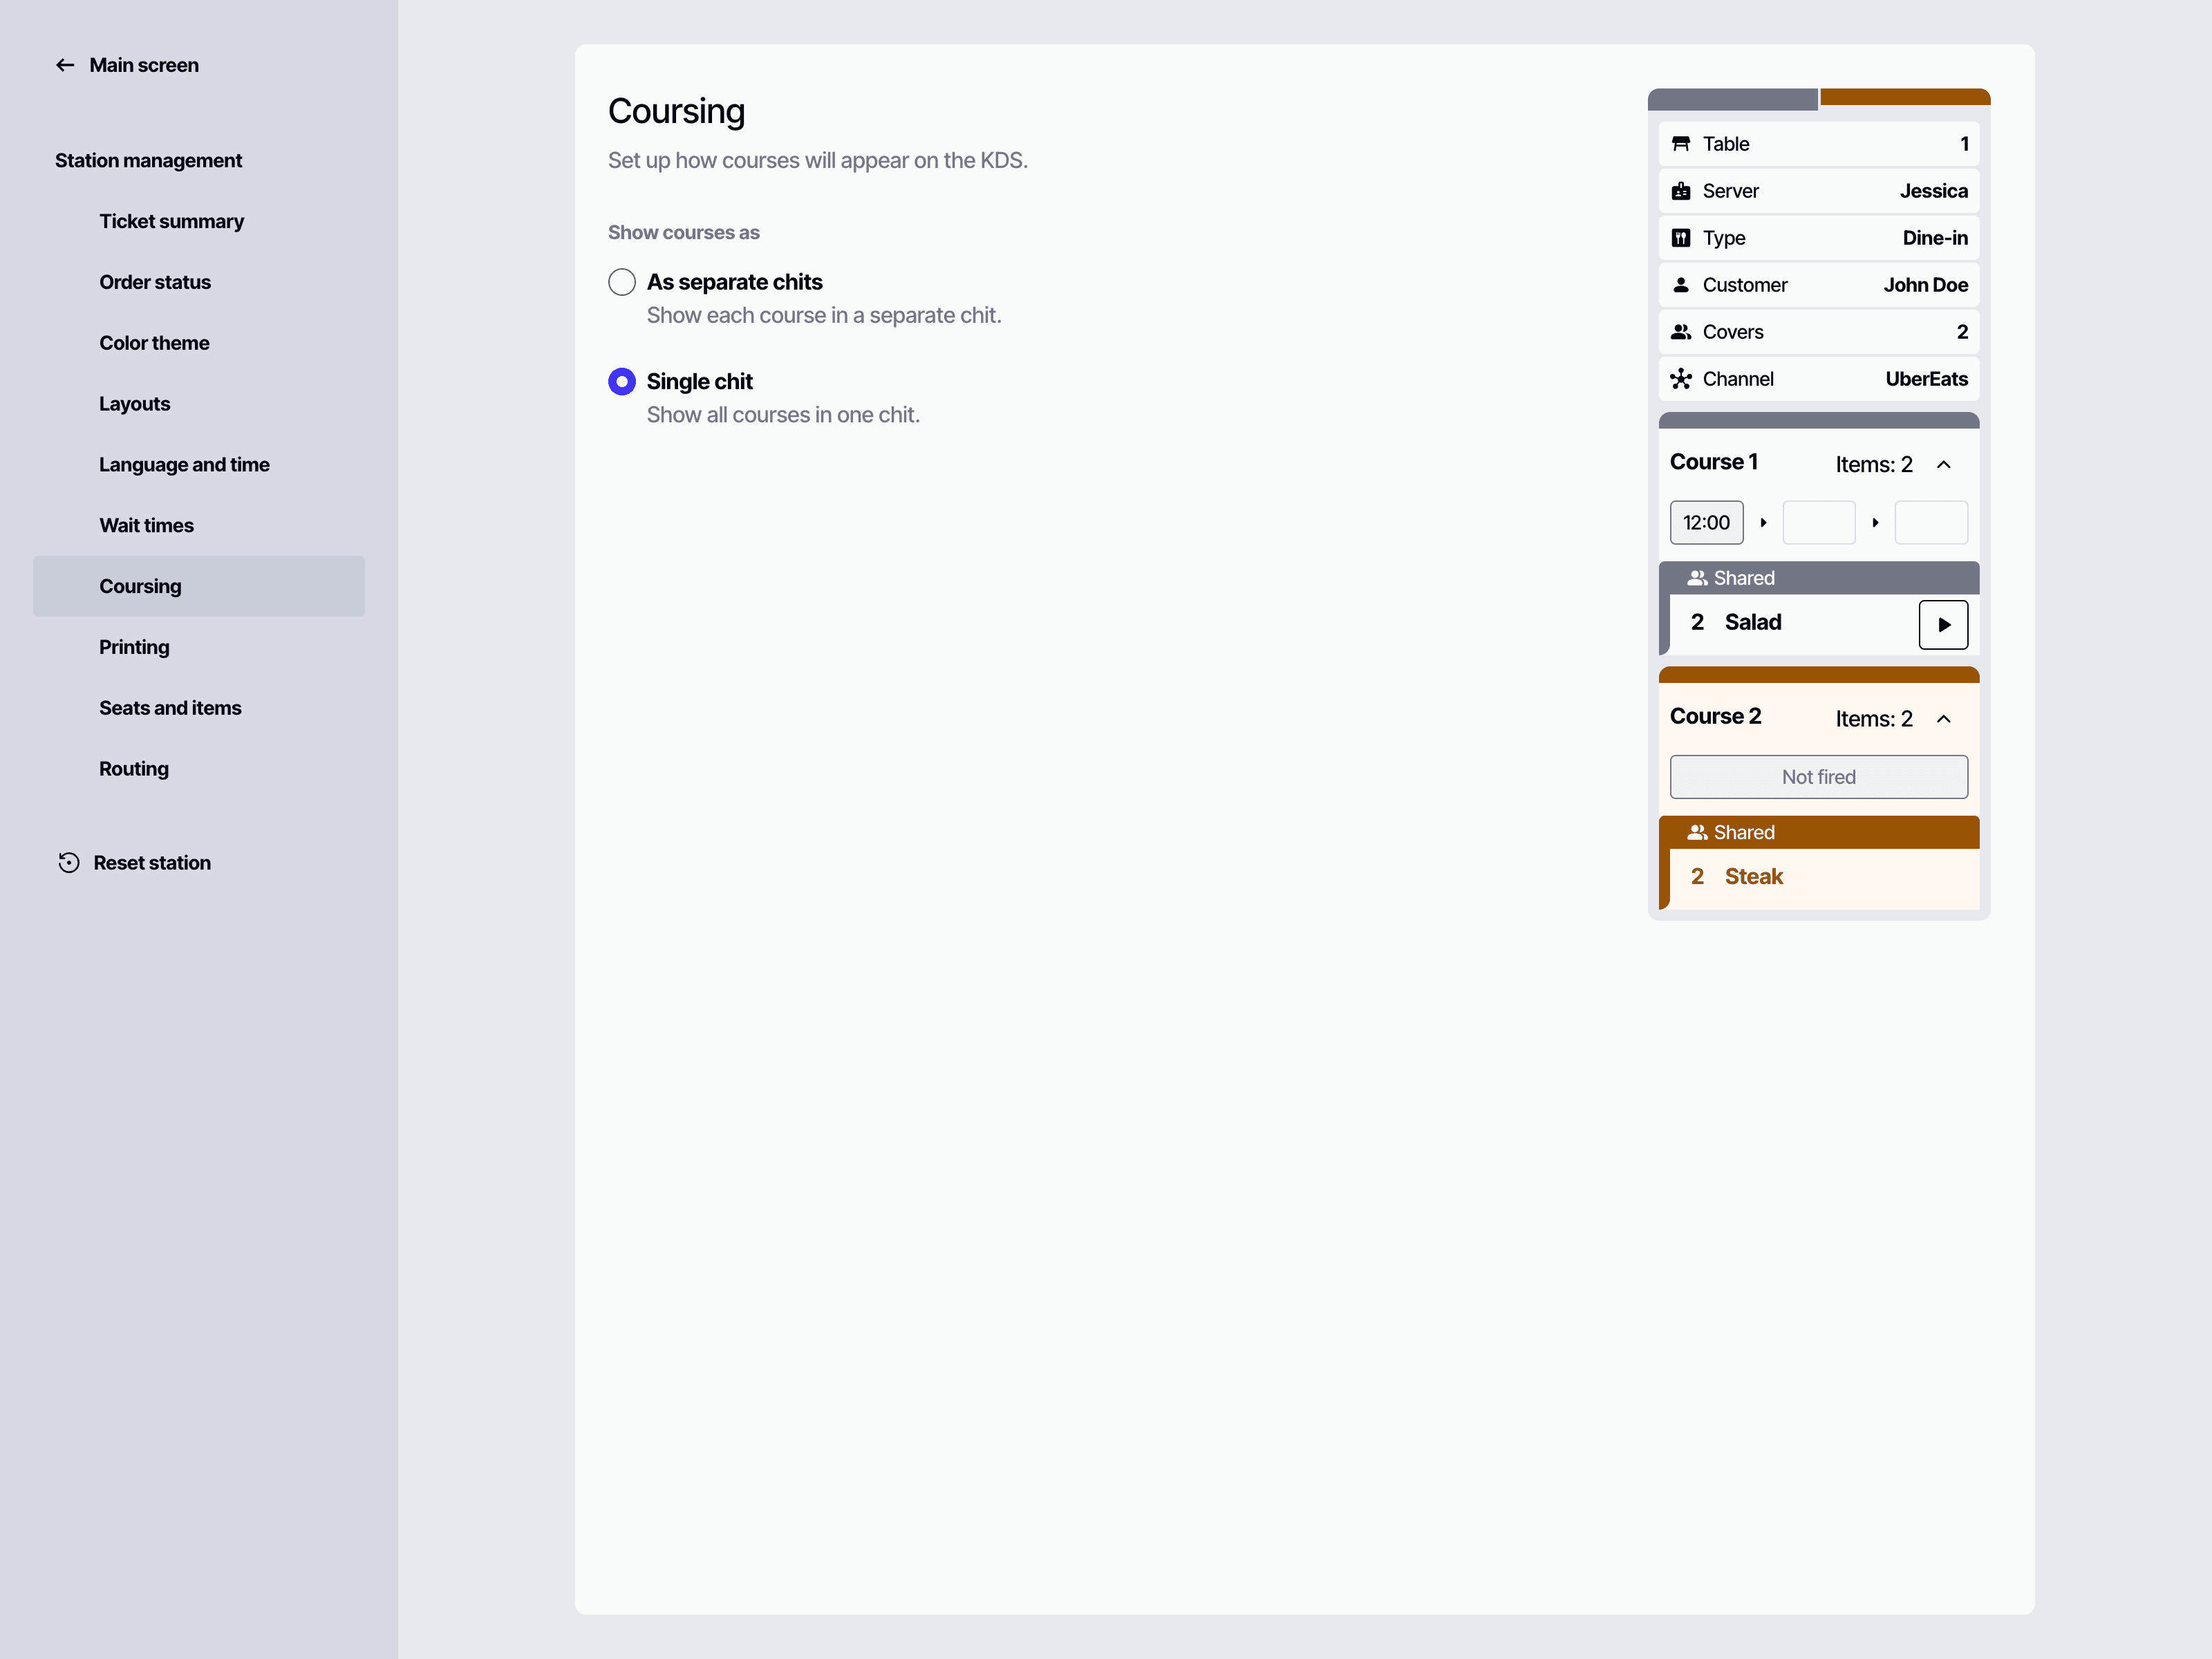2212x1659 pixels.
Task: Click the 12:00 course time field
Action: click(x=1705, y=522)
